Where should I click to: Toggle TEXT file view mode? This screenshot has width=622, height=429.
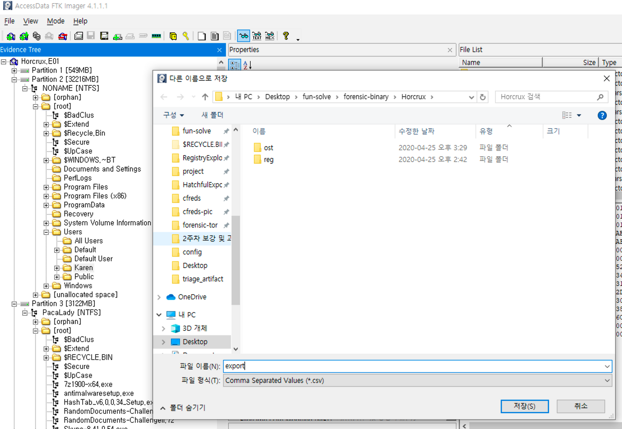[x=257, y=36]
